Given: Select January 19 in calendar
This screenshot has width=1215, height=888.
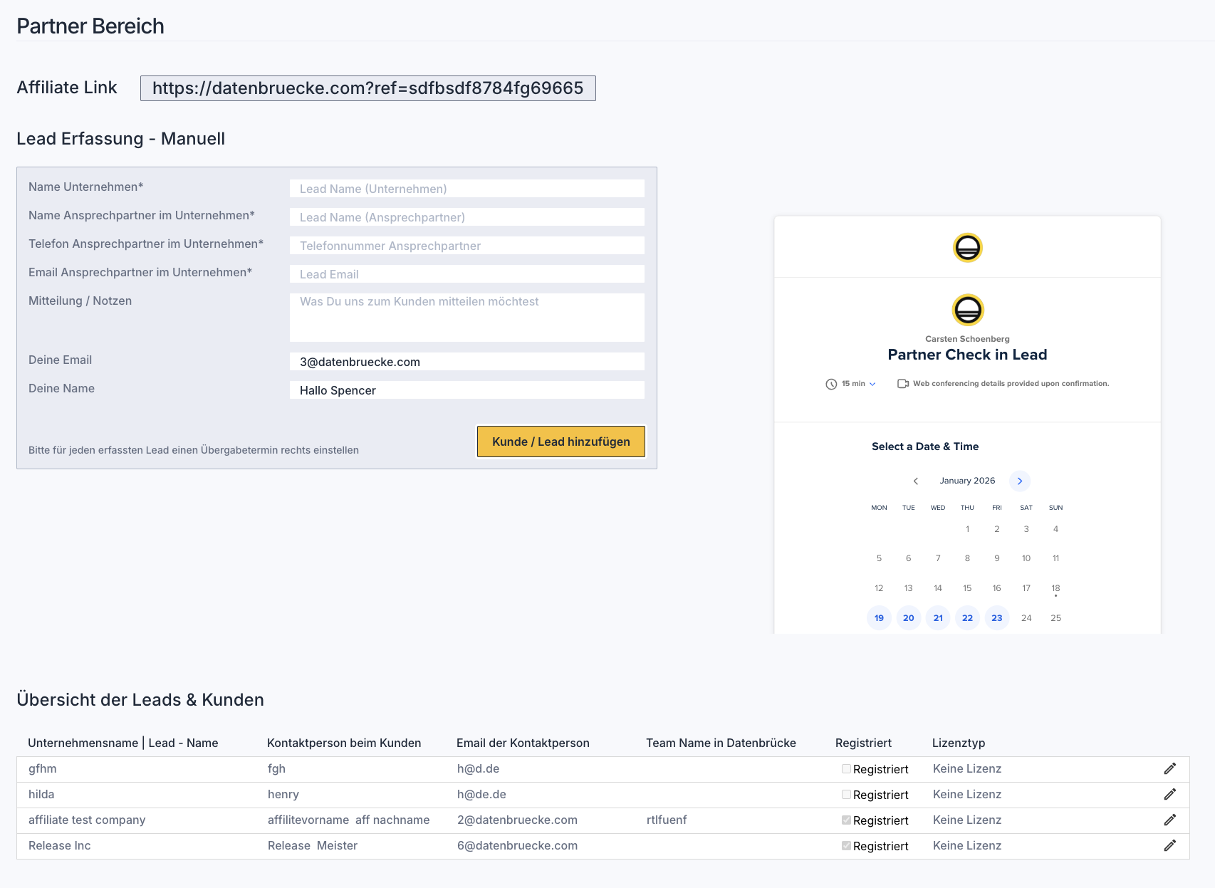Looking at the screenshot, I should 879,618.
